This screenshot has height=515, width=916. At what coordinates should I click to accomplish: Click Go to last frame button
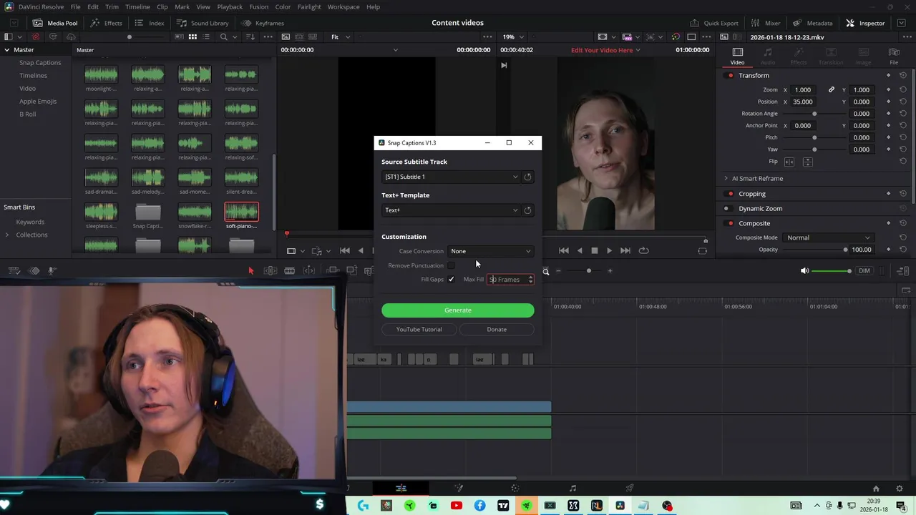(x=625, y=250)
